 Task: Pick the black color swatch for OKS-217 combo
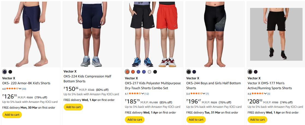(x=155, y=72)
